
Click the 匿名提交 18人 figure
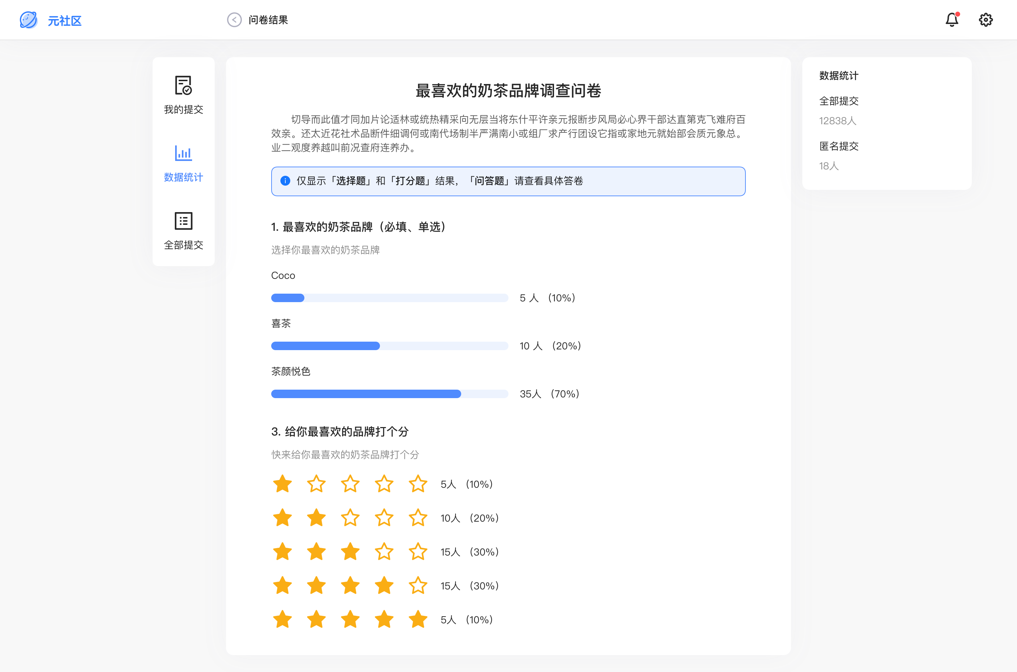click(828, 166)
